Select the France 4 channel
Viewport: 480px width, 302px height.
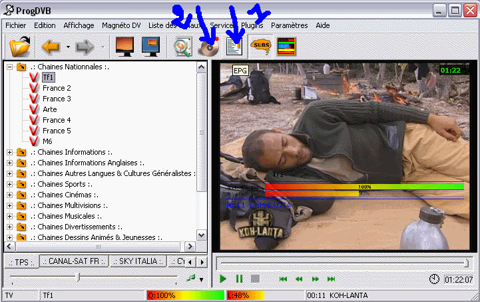57,120
